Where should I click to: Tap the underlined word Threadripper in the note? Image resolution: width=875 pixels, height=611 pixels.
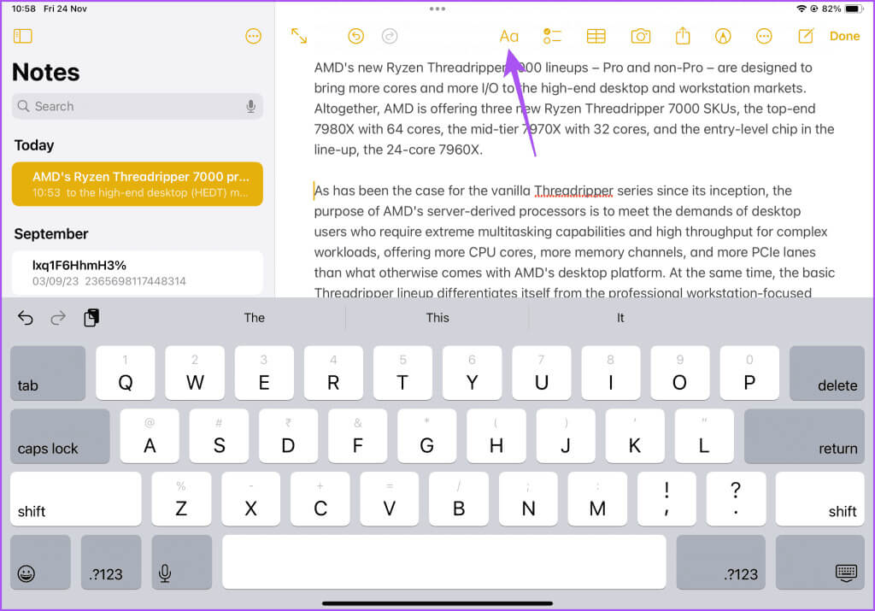tap(573, 191)
